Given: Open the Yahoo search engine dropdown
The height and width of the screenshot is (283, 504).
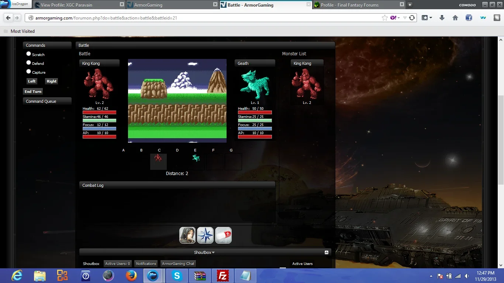Looking at the screenshot, I should [x=395, y=18].
